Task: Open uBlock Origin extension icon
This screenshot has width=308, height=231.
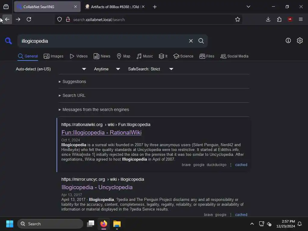Action: [290, 19]
